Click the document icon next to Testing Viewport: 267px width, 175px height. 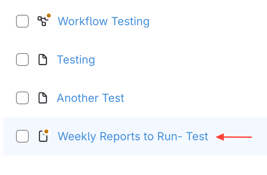point(42,60)
